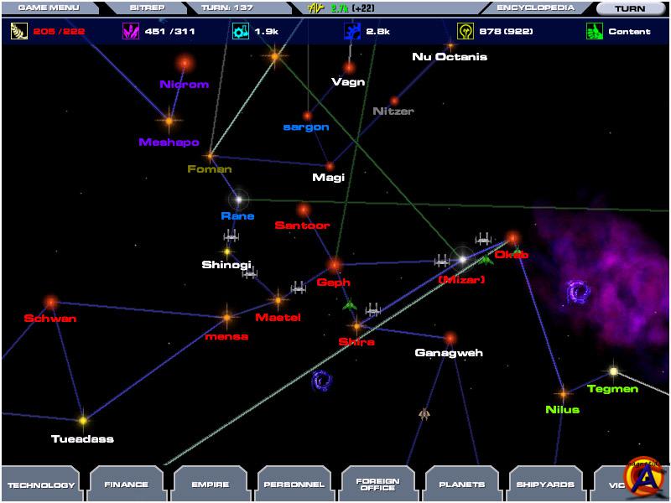671x503 pixels.
Task: Select the white Rane star
Action: pos(238,200)
